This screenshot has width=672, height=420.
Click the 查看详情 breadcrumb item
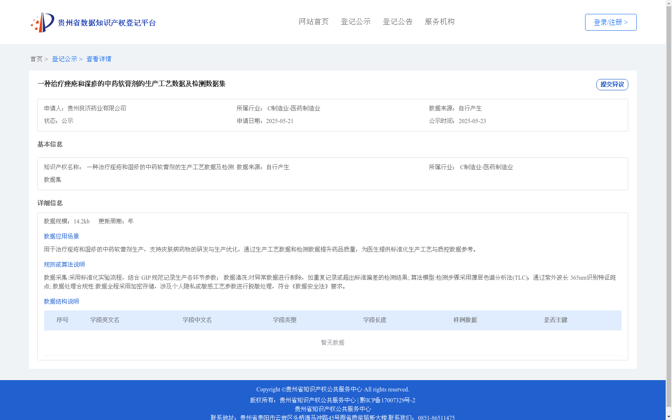[99, 59]
